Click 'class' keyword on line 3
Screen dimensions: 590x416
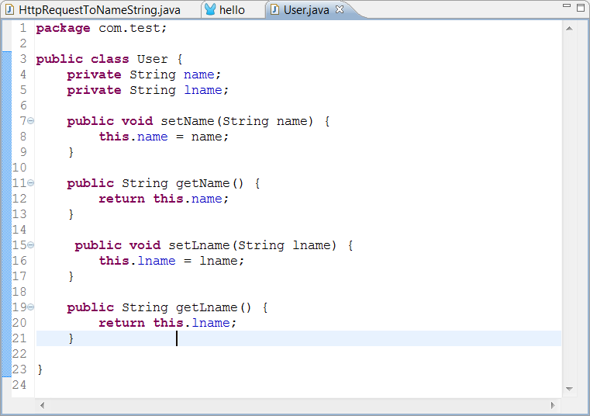pyautogui.click(x=110, y=59)
